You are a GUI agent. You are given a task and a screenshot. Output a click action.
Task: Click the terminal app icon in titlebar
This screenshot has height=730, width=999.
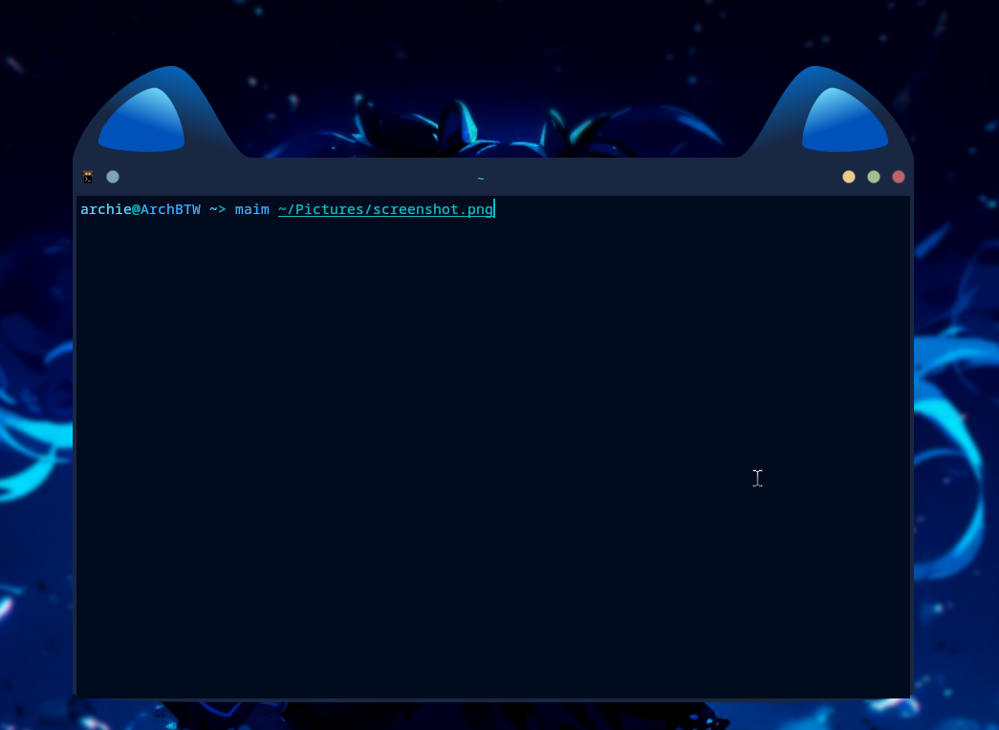[x=88, y=177]
